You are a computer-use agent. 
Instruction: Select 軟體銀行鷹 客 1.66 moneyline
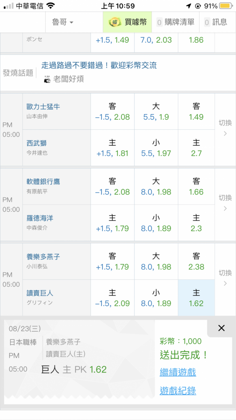coord(197,186)
